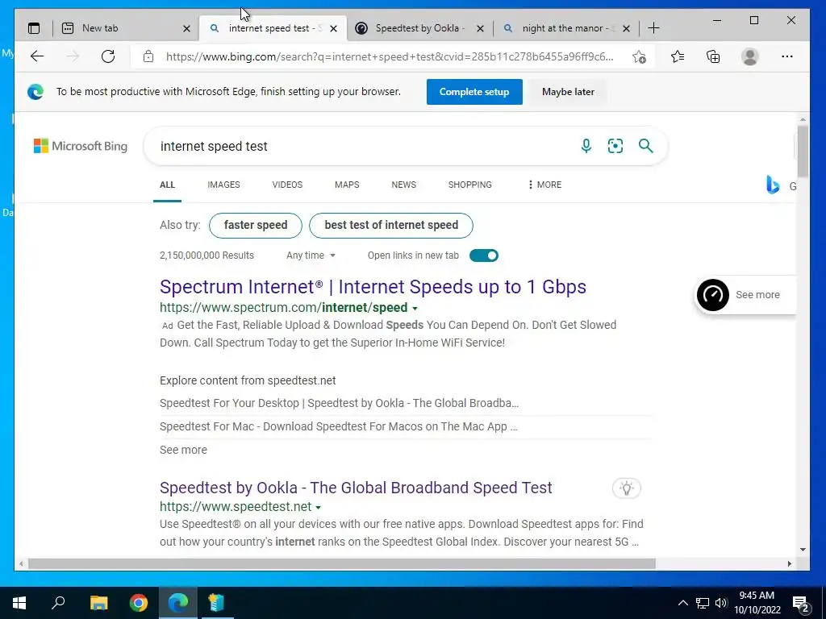Screen dimensions: 826x619
Task: Dismiss banner with Maybe later
Action: point(568,92)
